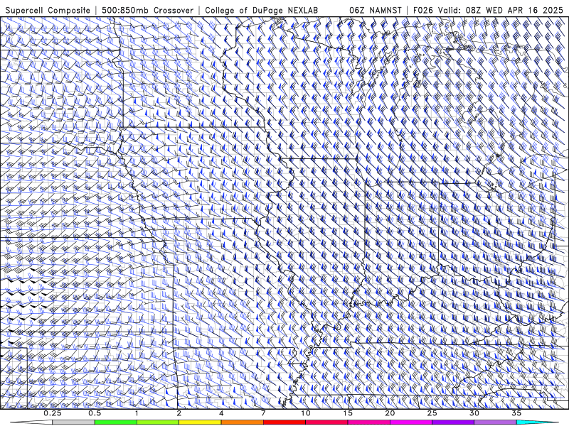The height and width of the screenshot is (426, 569).
Task: Select the '20' legend value
Action: point(390,413)
